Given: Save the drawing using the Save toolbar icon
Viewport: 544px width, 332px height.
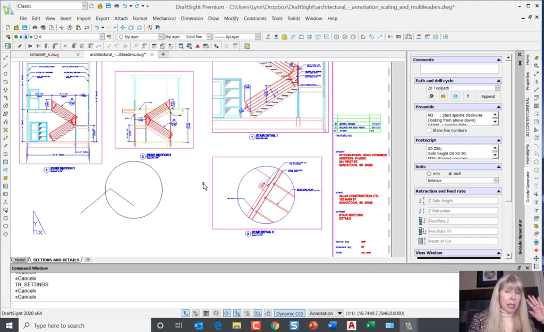Looking at the screenshot, I should pyautogui.click(x=108, y=6).
